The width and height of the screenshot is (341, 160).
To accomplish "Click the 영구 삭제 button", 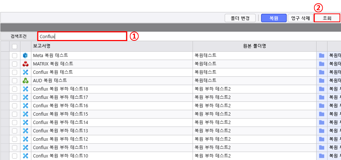I will tap(300, 18).
